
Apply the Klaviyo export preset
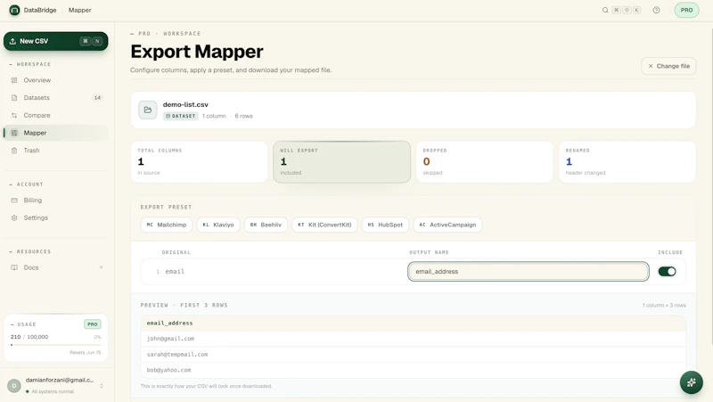[218, 225]
